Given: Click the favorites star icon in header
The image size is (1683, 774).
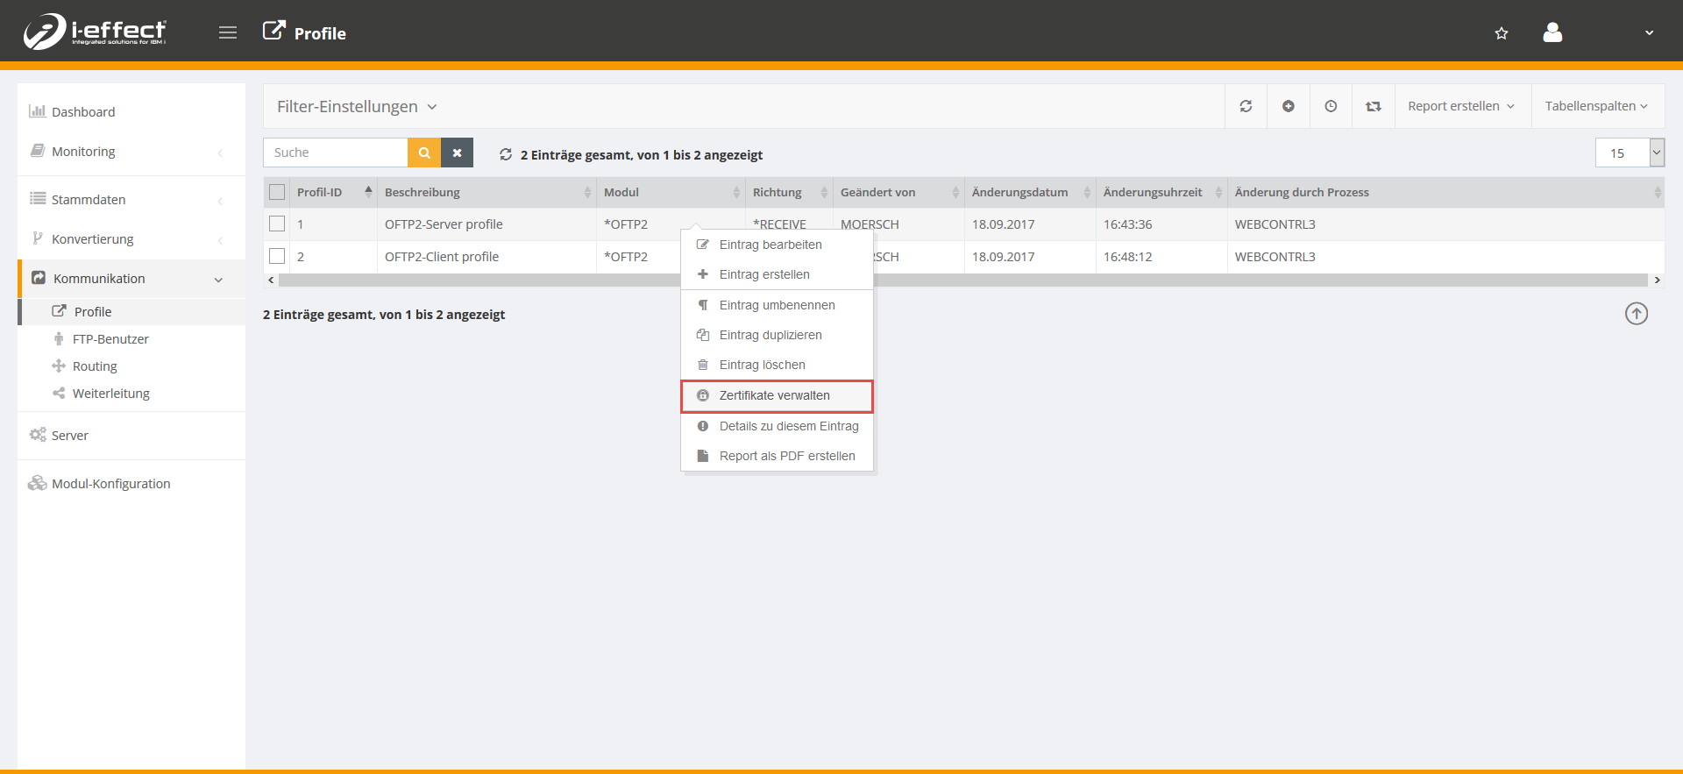Looking at the screenshot, I should tap(1502, 33).
